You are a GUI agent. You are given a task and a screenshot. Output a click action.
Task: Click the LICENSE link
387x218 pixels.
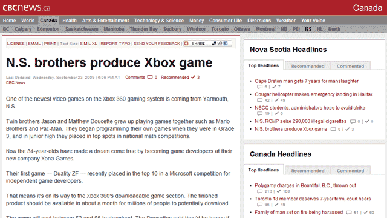[x=16, y=44]
